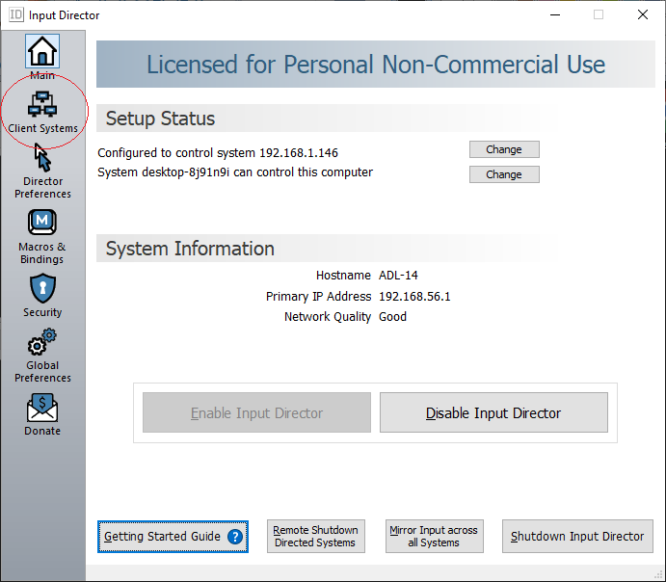Screen dimensions: 666x582
Task: Click the text 'Configured to control system 192.168.1.146'
Action: pos(218,153)
